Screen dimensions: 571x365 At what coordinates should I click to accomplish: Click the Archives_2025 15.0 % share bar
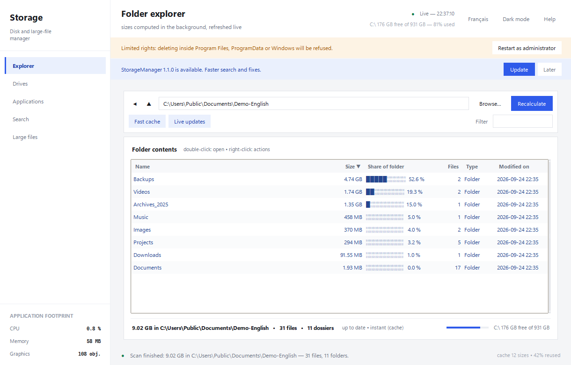coord(385,204)
